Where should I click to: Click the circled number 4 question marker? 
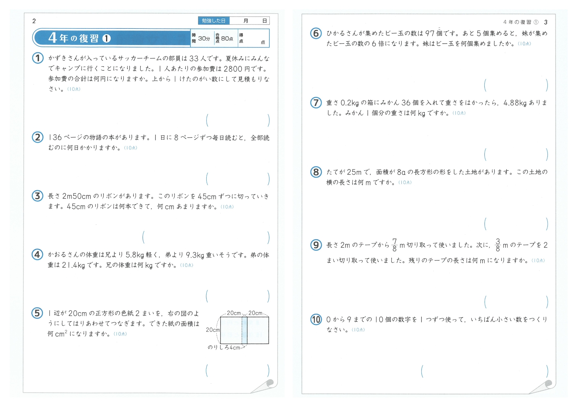(37, 255)
